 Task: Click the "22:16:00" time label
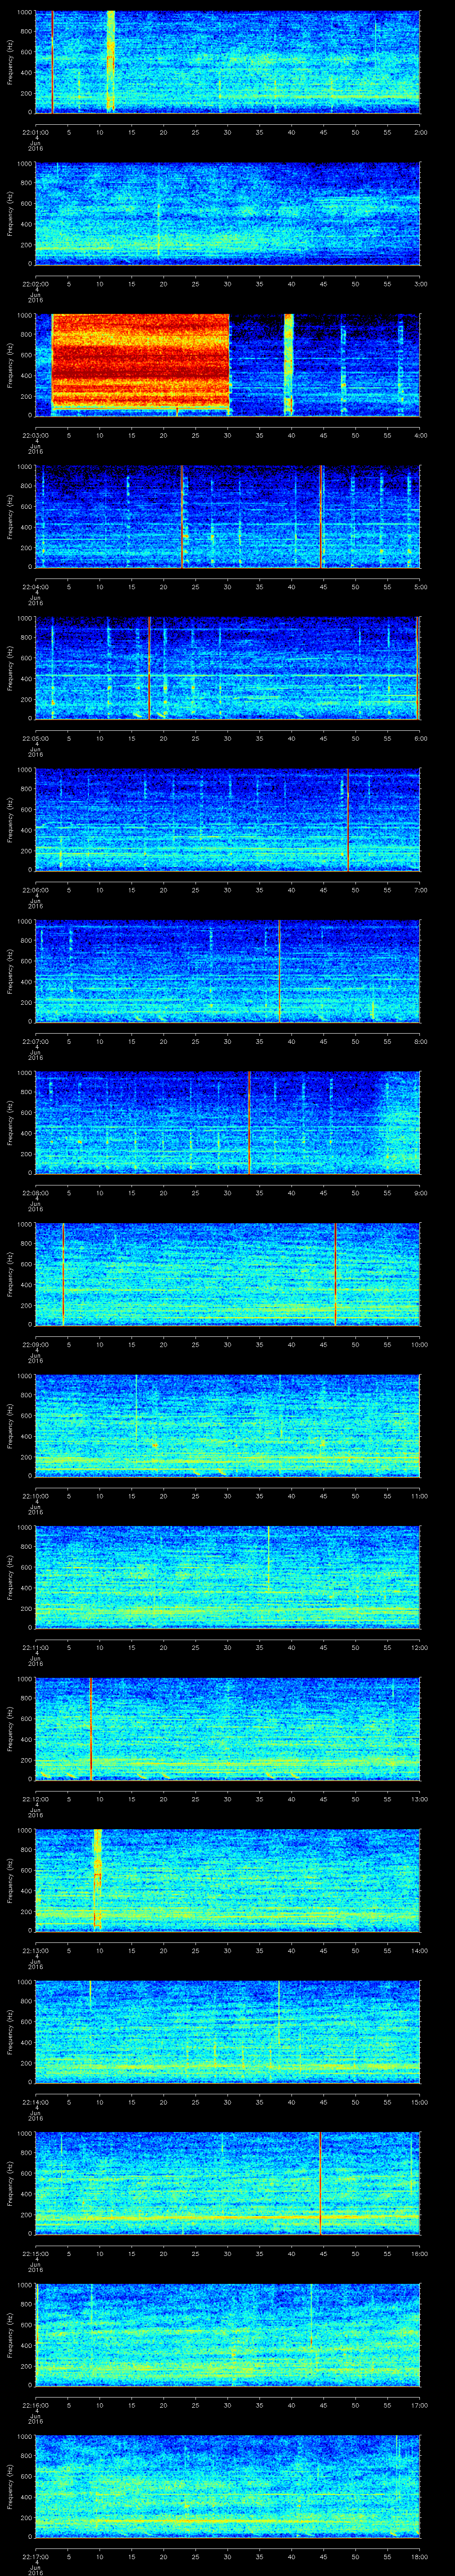(x=35, y=2404)
